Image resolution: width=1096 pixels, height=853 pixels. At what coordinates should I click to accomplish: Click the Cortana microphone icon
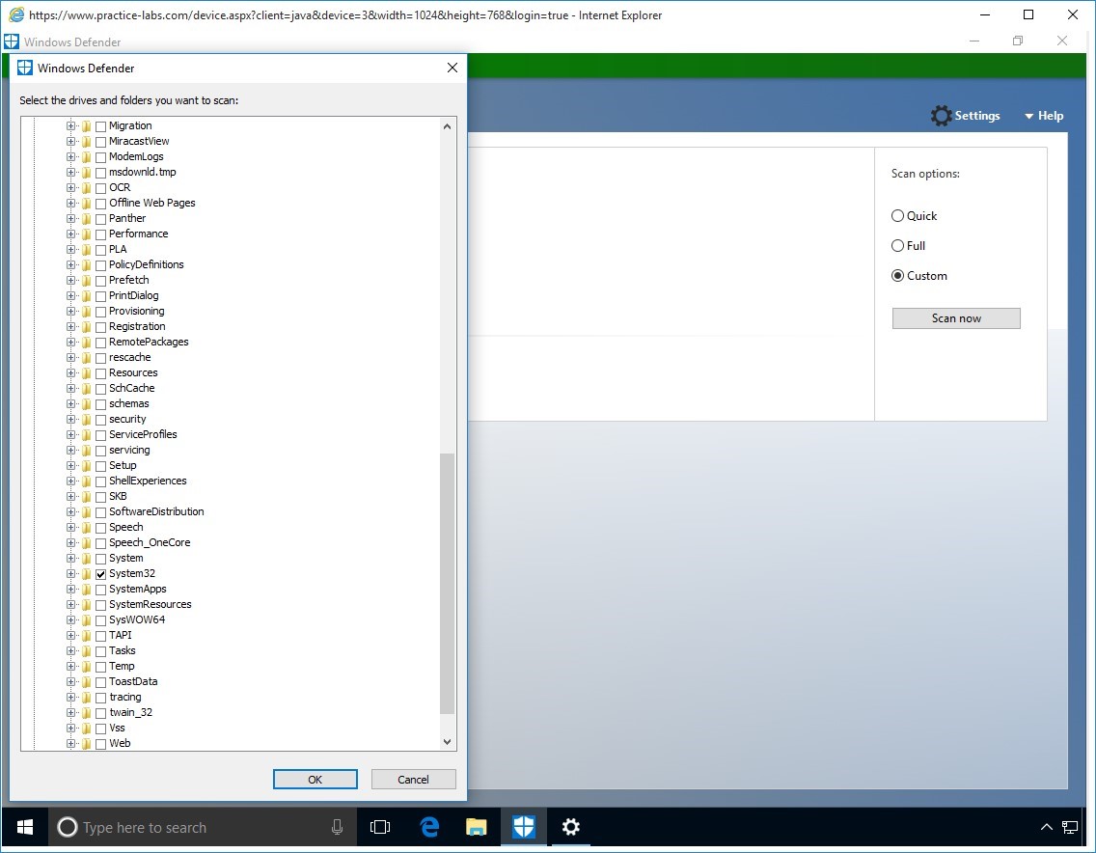337,827
